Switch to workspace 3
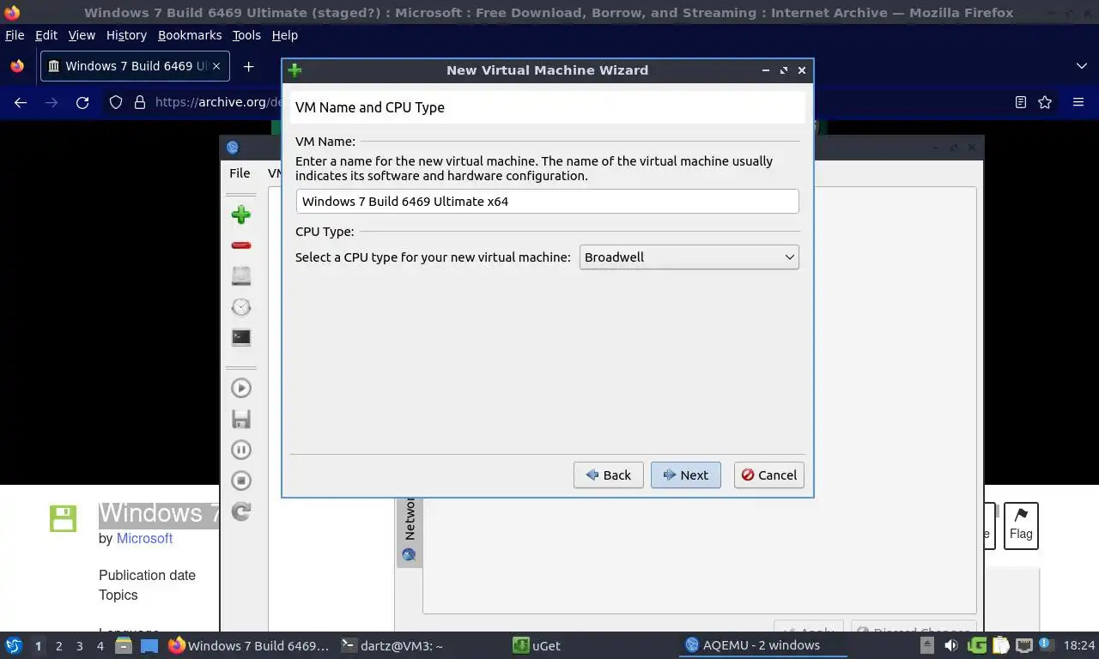 (x=79, y=645)
